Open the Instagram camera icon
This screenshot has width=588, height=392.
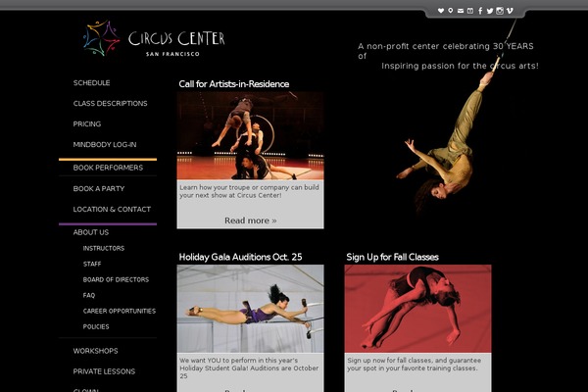(x=500, y=11)
